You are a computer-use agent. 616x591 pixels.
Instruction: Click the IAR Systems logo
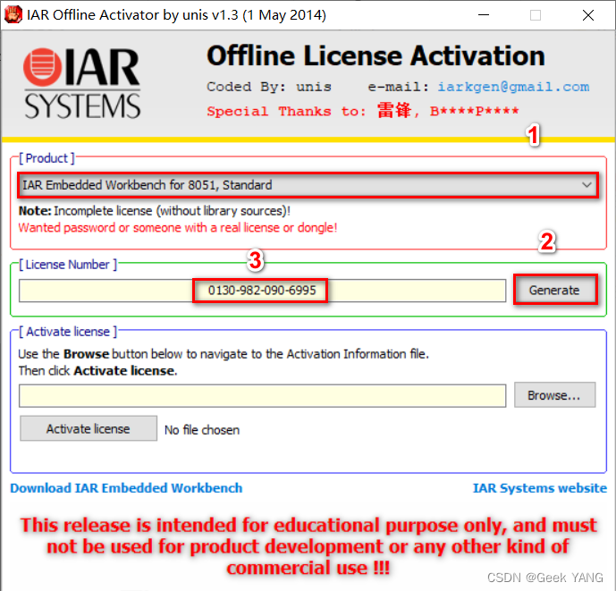click(x=81, y=83)
